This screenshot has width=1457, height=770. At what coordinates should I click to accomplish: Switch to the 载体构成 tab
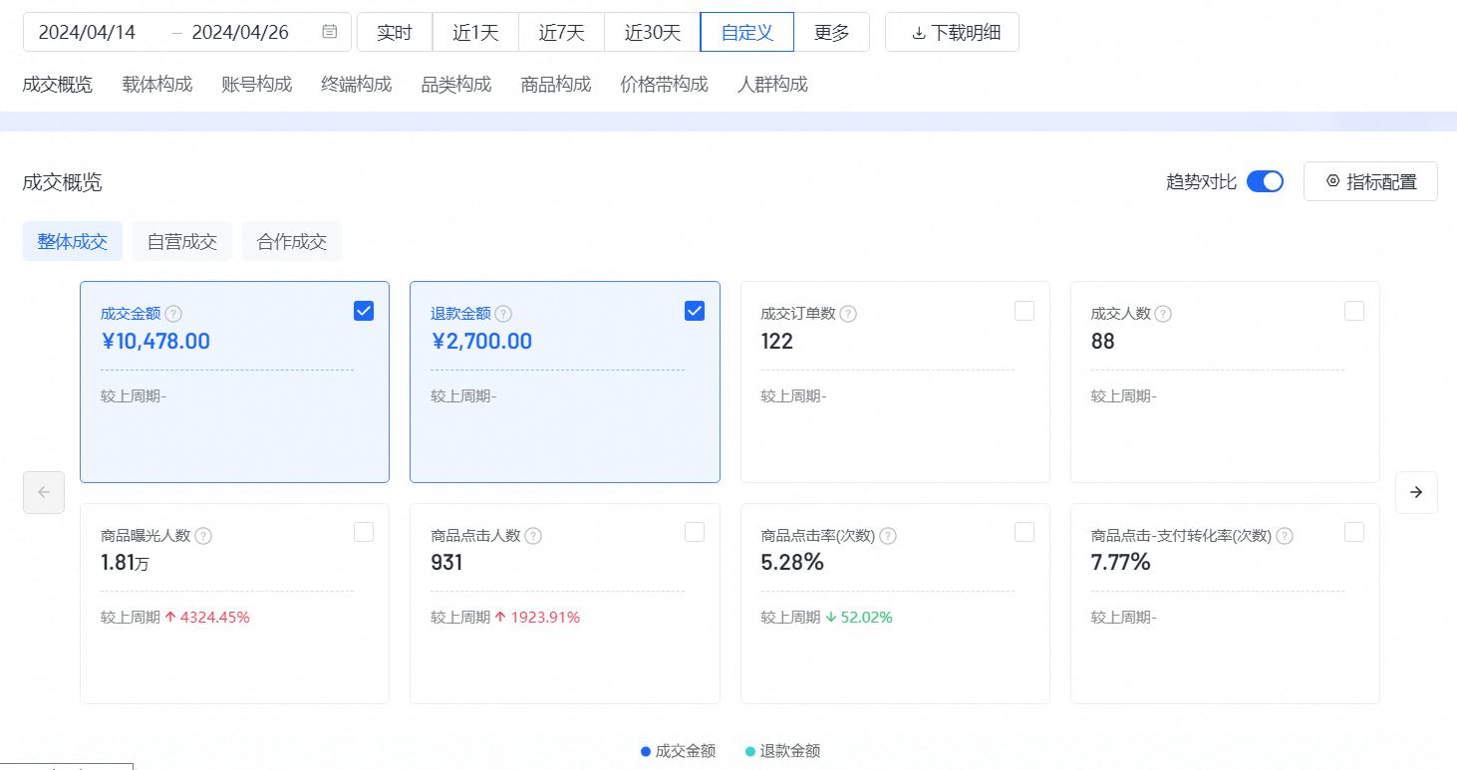157,85
